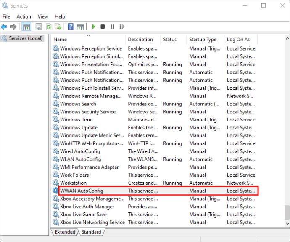Select the Windows Update Medic Ser... row name

point(92,135)
